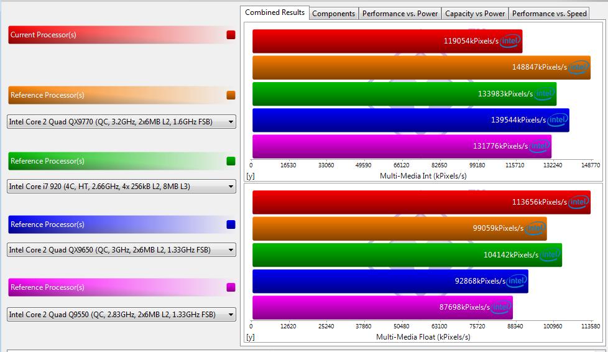Expand the QX9650 reference processor dropdown

(121, 249)
